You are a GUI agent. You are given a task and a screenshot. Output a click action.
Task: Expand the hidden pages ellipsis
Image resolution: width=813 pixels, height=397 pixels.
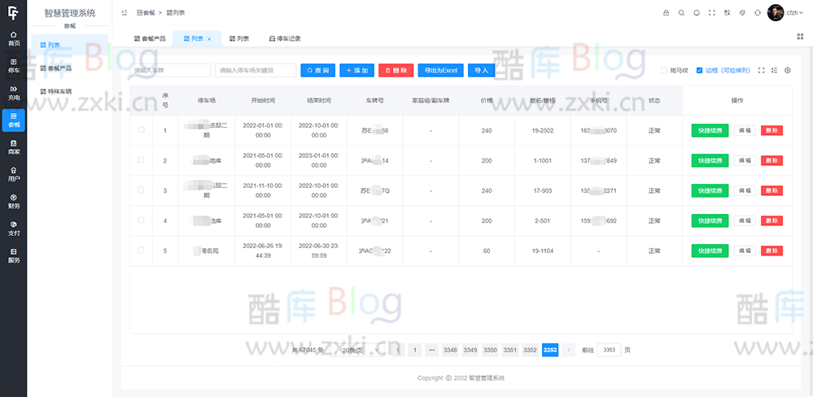coord(432,351)
